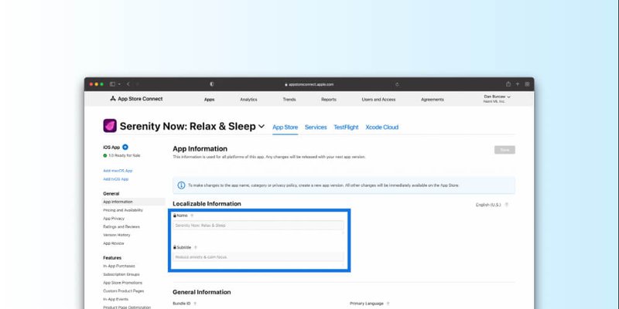Open App Store Promotions in sidebar
This screenshot has width=619, height=309.
122,283
